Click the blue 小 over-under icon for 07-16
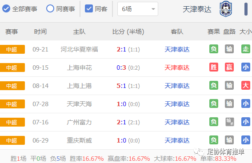 (246, 122)
